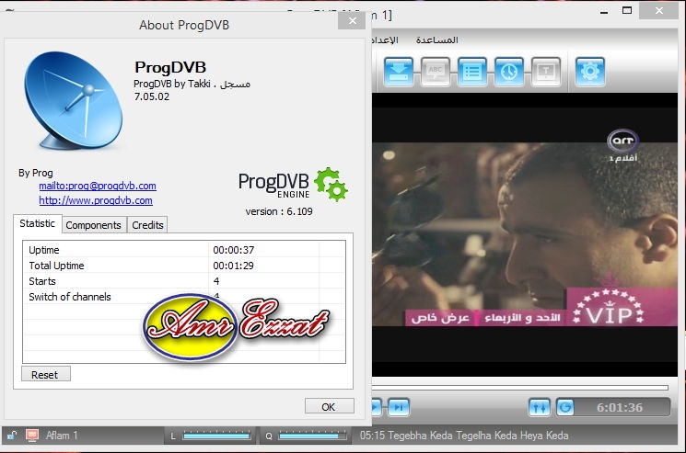Viewport: 686px width, 453px height.
Task: Click the 6:01:36 time display
Action: (x=620, y=408)
